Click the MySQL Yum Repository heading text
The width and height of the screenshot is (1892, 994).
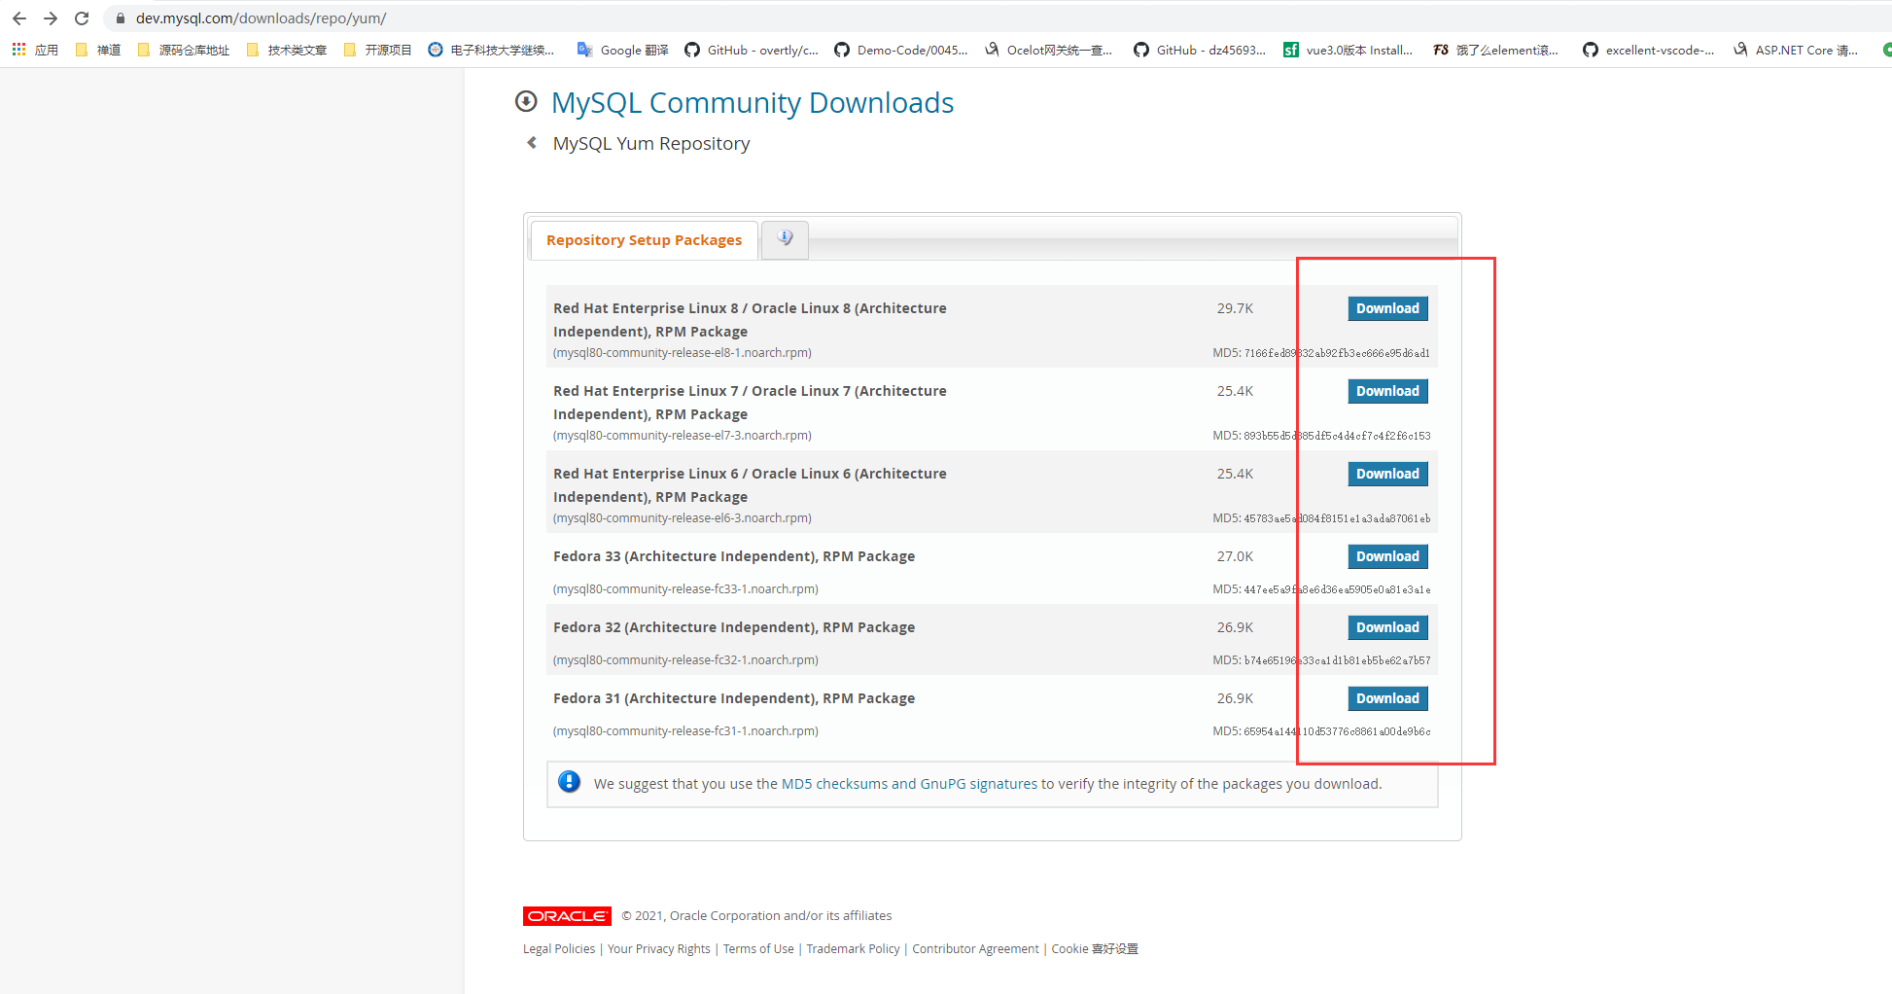[x=651, y=144]
